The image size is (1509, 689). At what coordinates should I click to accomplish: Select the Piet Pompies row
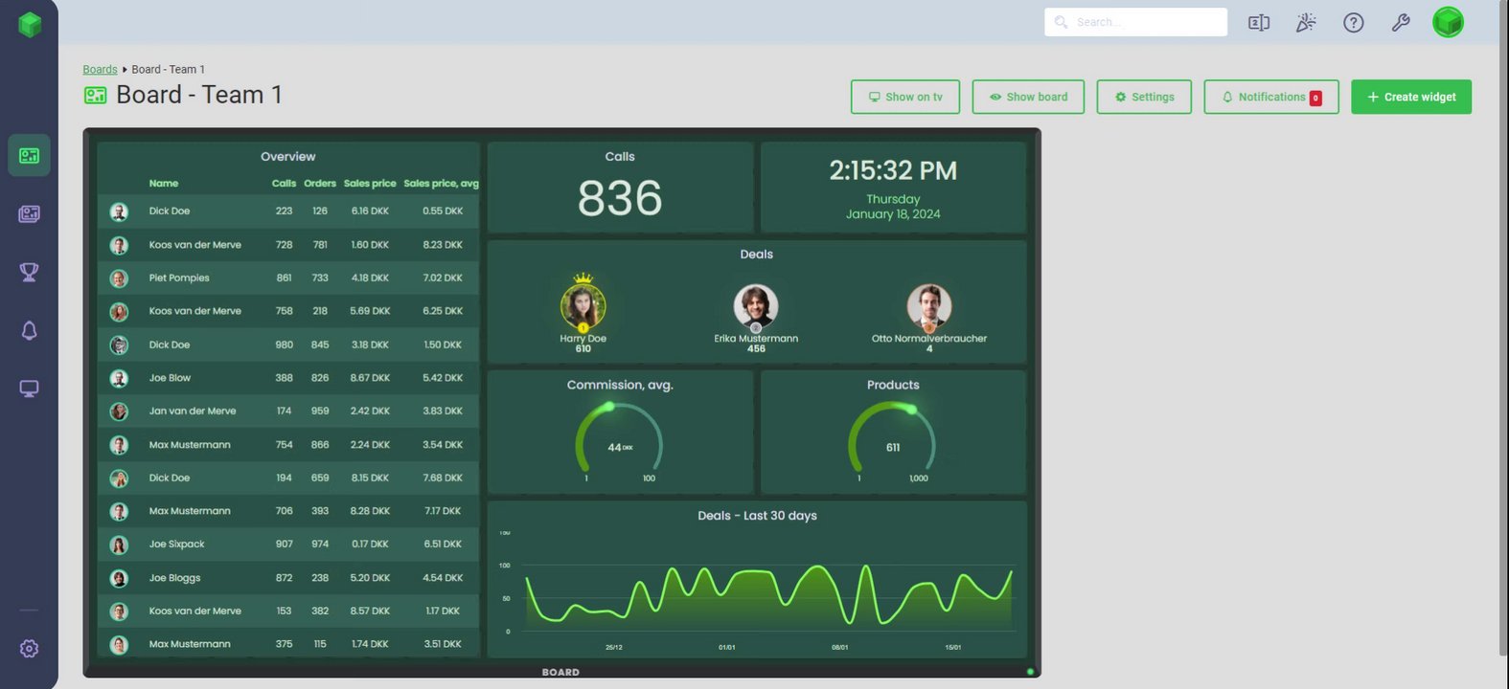[288, 278]
